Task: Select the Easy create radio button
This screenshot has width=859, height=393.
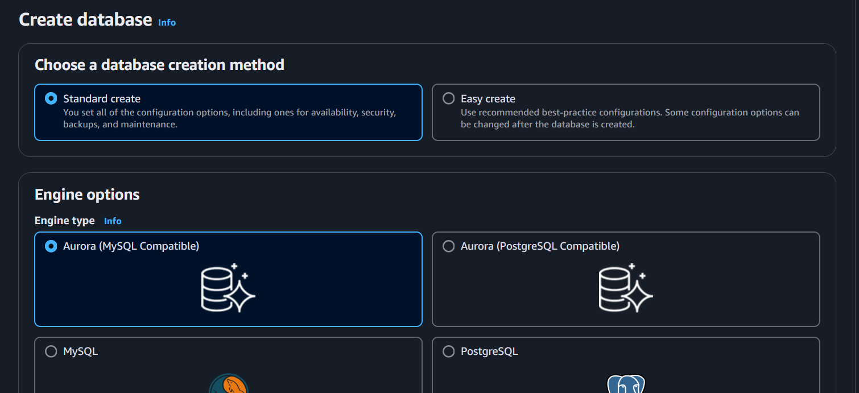Action: [x=449, y=98]
